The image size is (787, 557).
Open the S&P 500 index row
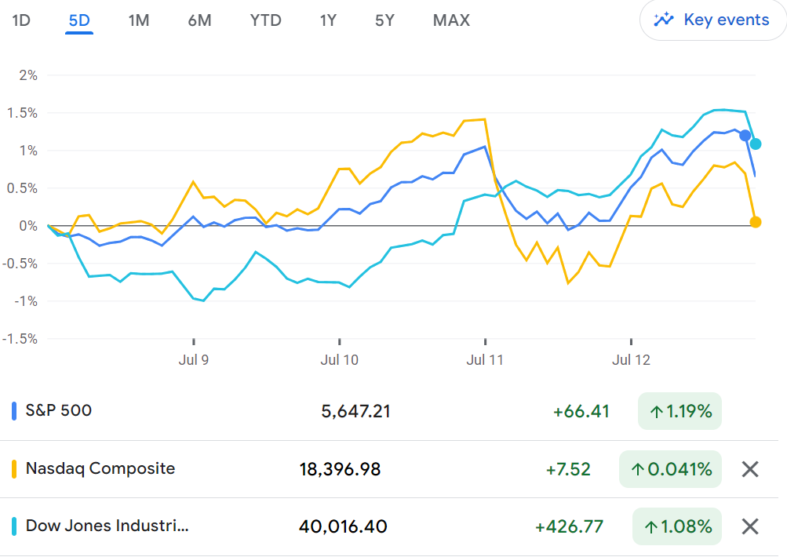tap(389, 412)
